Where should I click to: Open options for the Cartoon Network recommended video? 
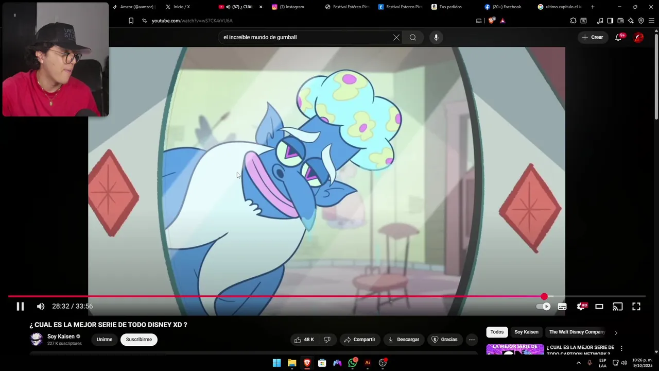click(x=621, y=348)
